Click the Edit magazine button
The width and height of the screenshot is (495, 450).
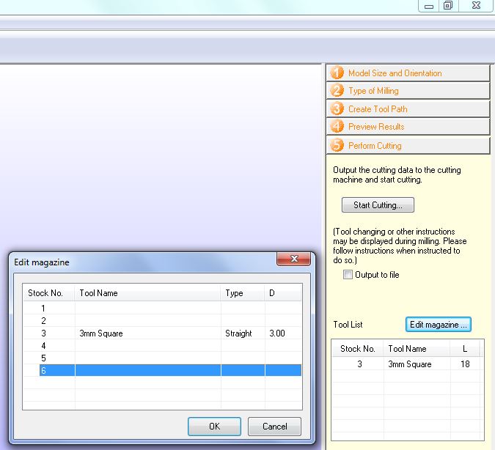point(439,325)
